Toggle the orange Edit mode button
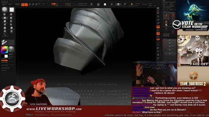The image size is (209, 117). coord(23,5)
